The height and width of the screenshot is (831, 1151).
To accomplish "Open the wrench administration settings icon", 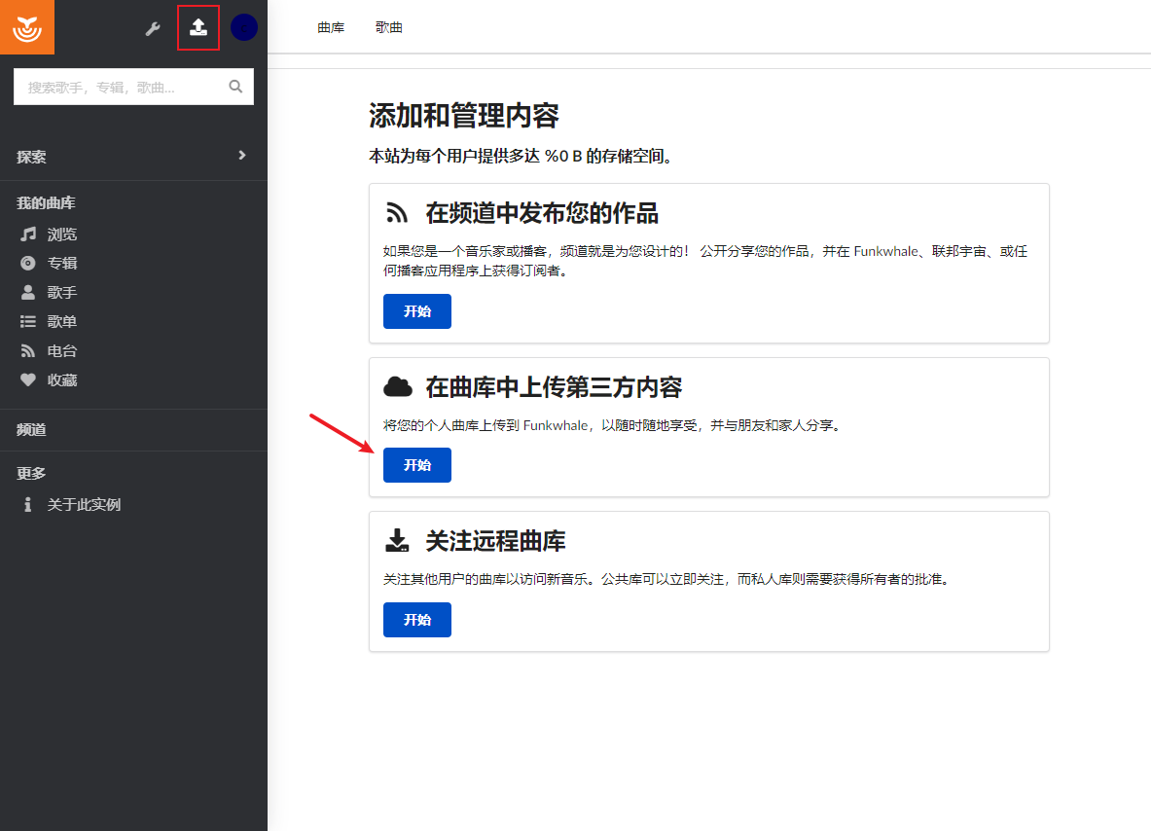I will click(x=153, y=28).
